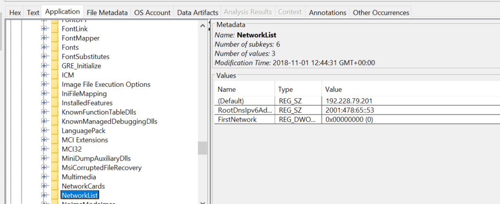Click the 2001:478:65::53 value cell
Viewport: 500px width, 204px height.
click(411, 110)
